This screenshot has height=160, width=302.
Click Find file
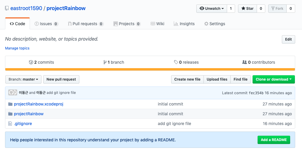point(240,79)
